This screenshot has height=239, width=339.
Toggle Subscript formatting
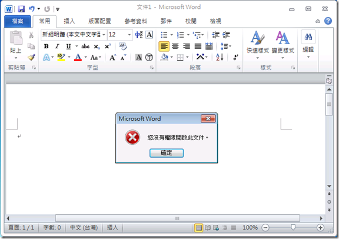tap(97, 47)
